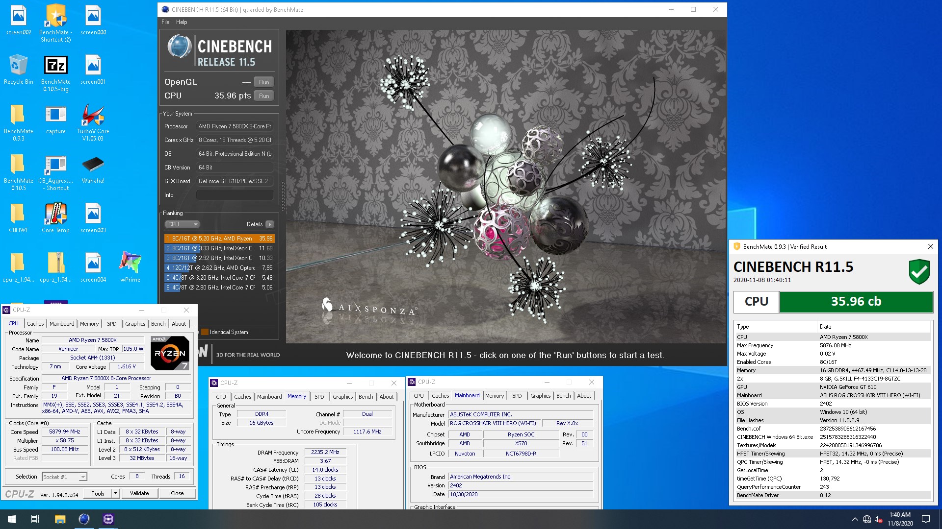Open the Cinebench Help menu
The image size is (942, 529).
pyautogui.click(x=182, y=22)
